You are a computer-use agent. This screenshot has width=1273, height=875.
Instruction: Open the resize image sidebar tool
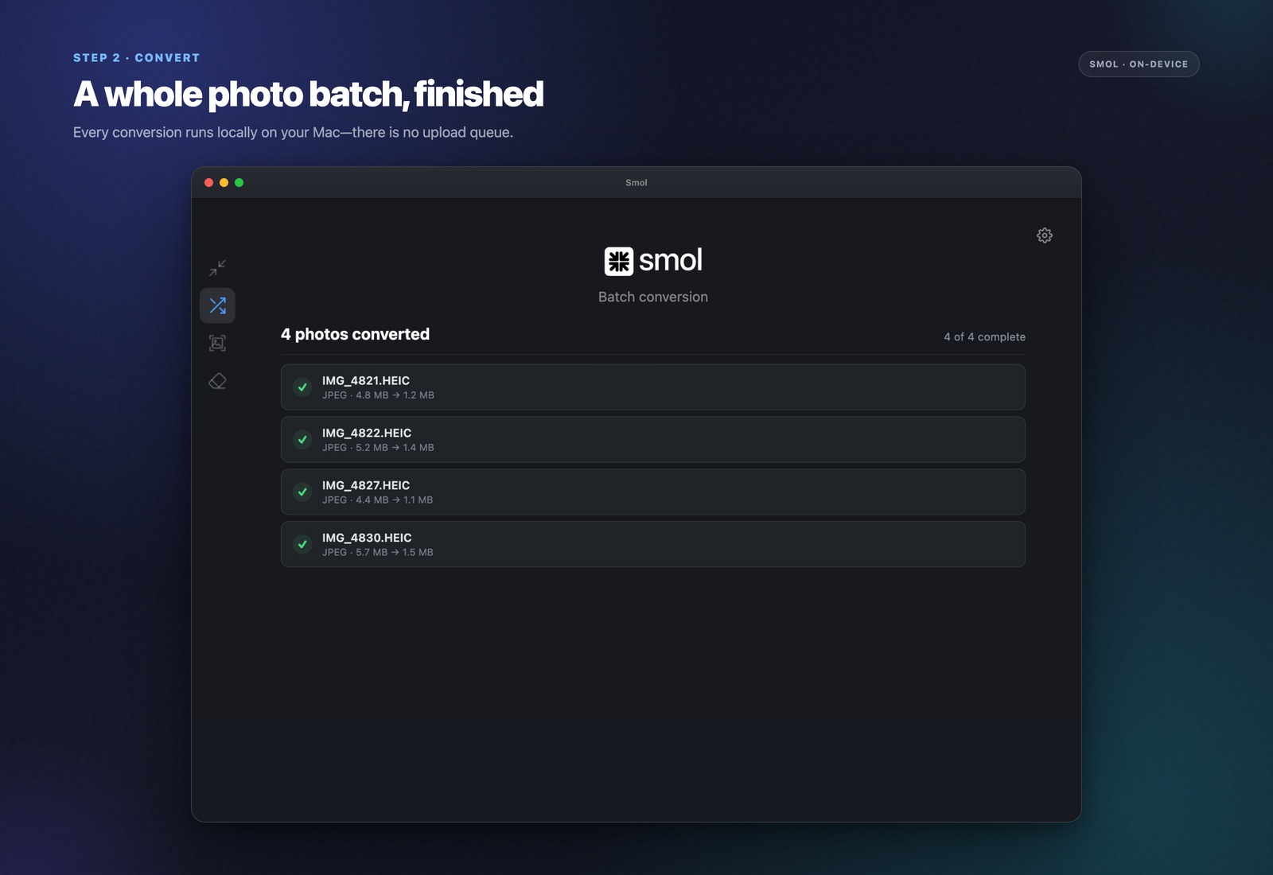[x=217, y=343]
